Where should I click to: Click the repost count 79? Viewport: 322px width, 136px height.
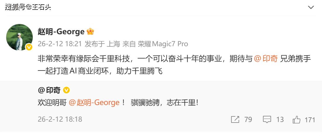point(248,120)
